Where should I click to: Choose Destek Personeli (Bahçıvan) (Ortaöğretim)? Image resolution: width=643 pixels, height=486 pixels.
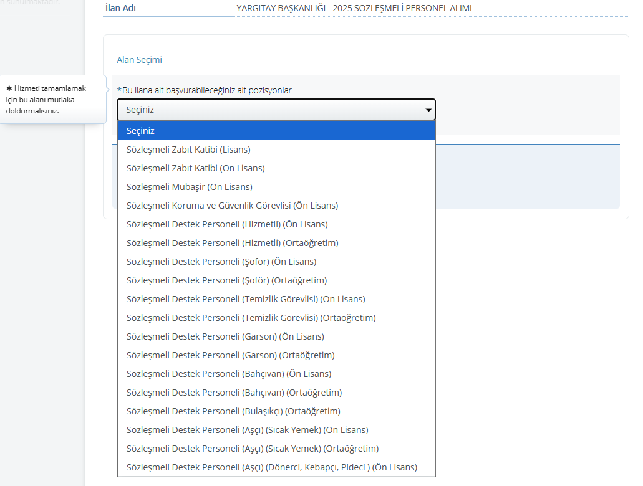(276, 393)
